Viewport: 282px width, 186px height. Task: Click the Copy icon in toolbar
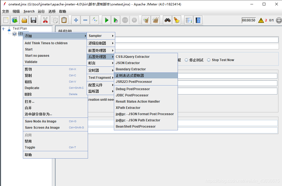point(55,20)
